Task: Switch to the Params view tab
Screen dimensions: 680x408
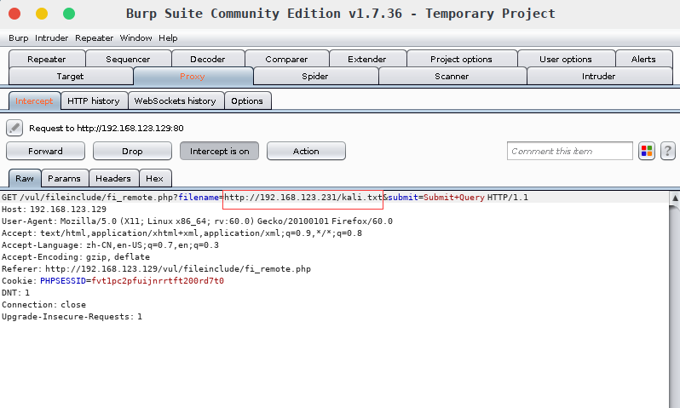Action: (64, 179)
